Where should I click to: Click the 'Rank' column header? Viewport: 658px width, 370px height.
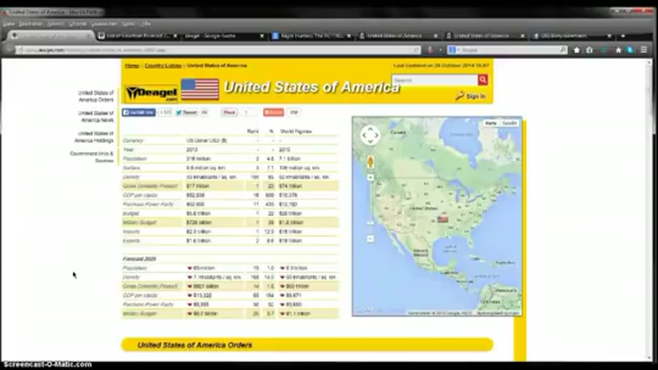coord(253,132)
